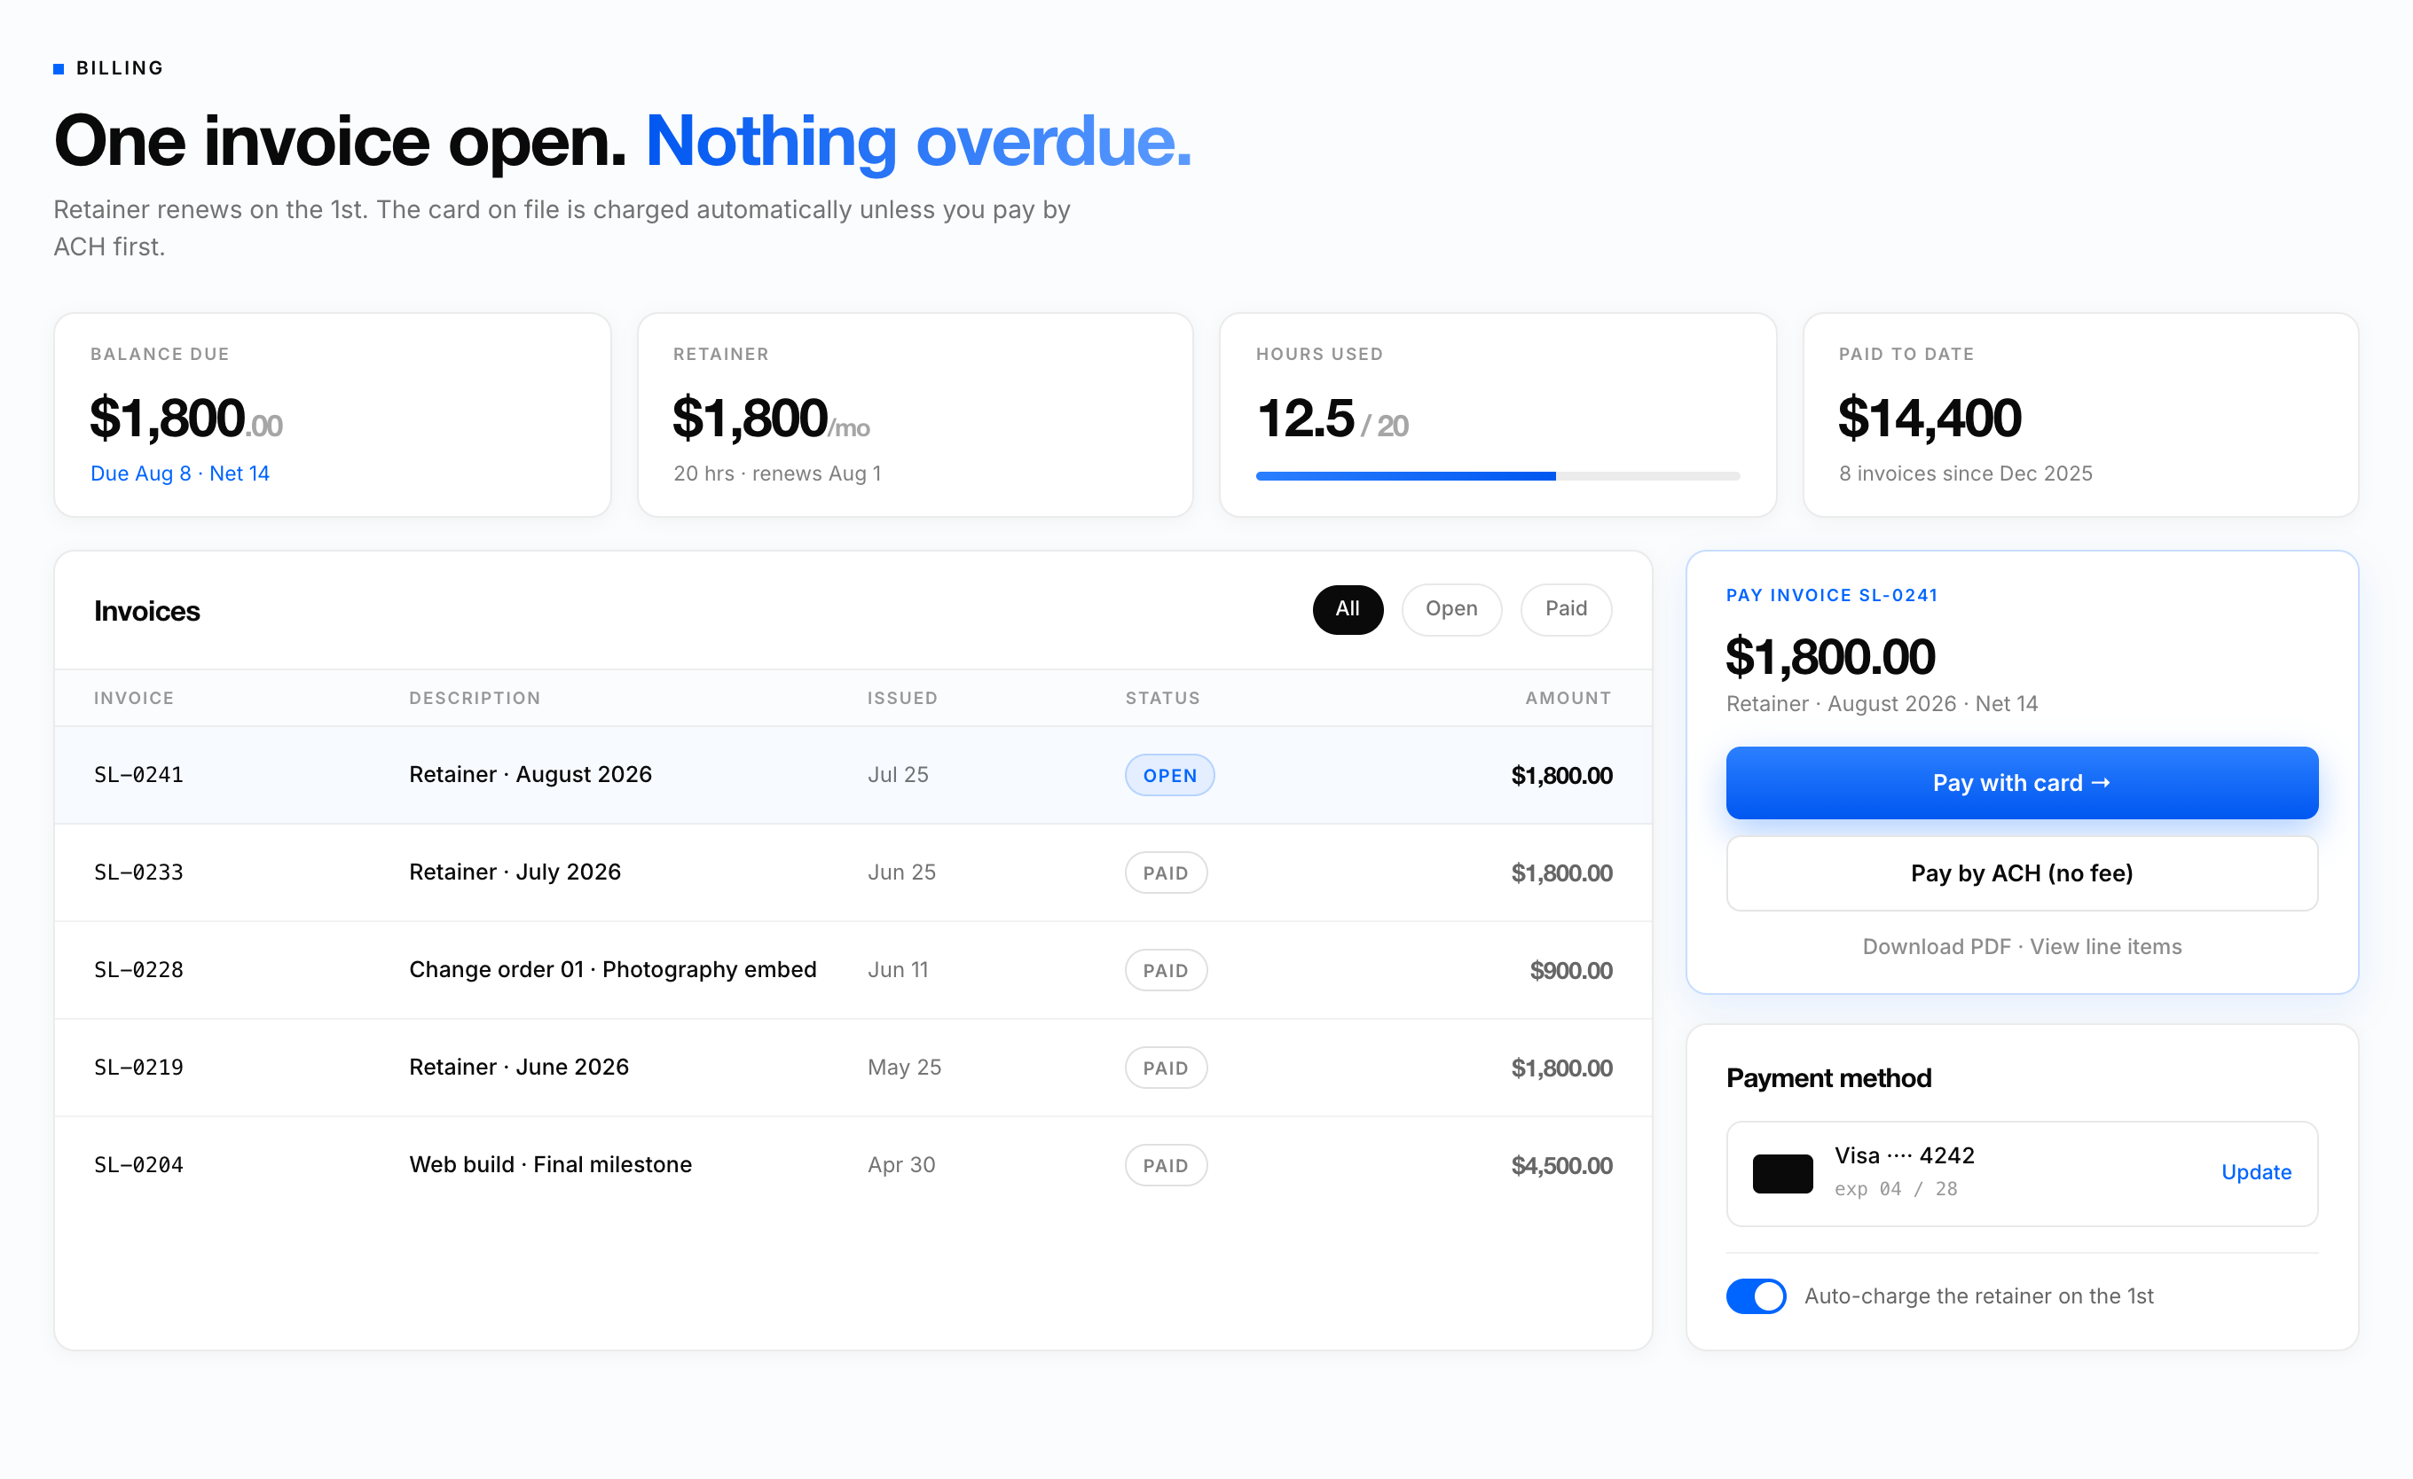Click issued date Apr 30
Viewport: 2413px width, 1479px height.
[x=901, y=1165]
